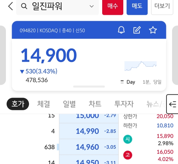178x164 pixels.
Task: Go back with the left arrow icon
Action: pyautogui.click(x=11, y=6)
